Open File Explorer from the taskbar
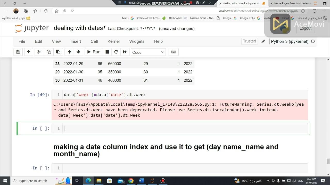 click(99, 181)
